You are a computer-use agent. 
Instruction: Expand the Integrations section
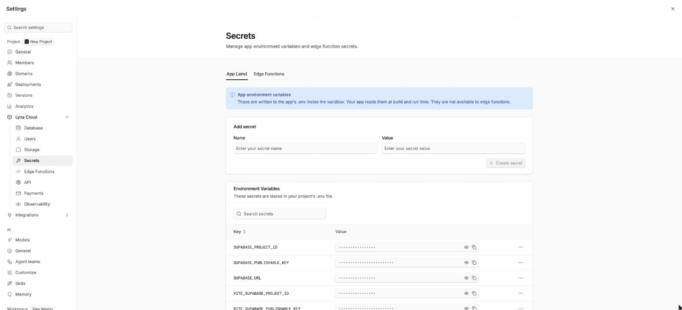67,215
